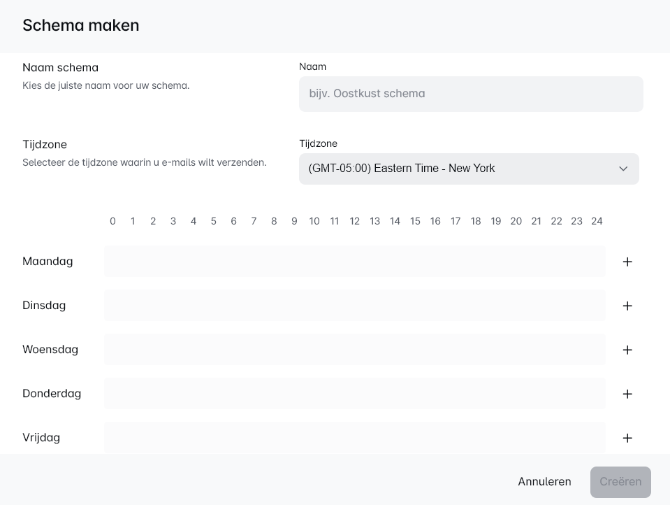Open the Tijdzone dropdown showing Eastern Time
The width and height of the screenshot is (670, 505).
pyautogui.click(x=469, y=169)
